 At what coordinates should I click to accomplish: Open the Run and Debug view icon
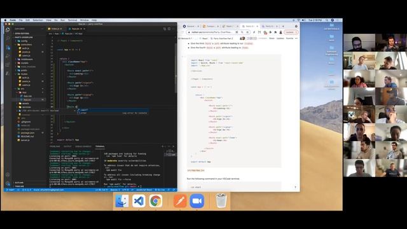pos(8,56)
